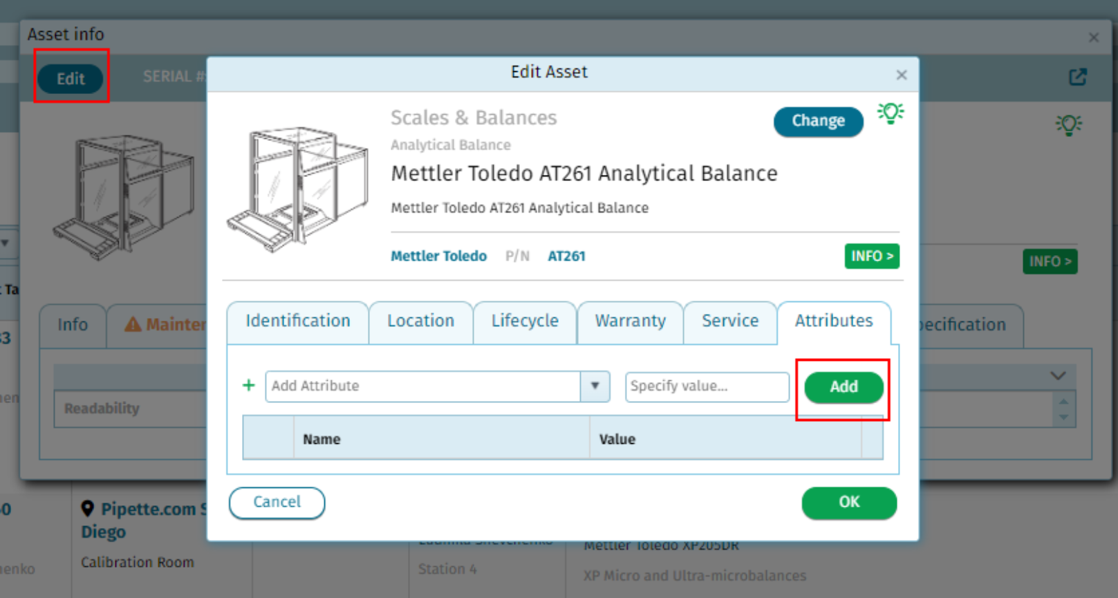Open the Warranty tab
Viewport: 1118px width, 598px height.
coord(630,321)
